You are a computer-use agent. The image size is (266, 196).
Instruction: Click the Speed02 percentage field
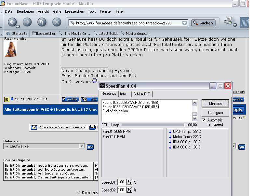[122, 190]
